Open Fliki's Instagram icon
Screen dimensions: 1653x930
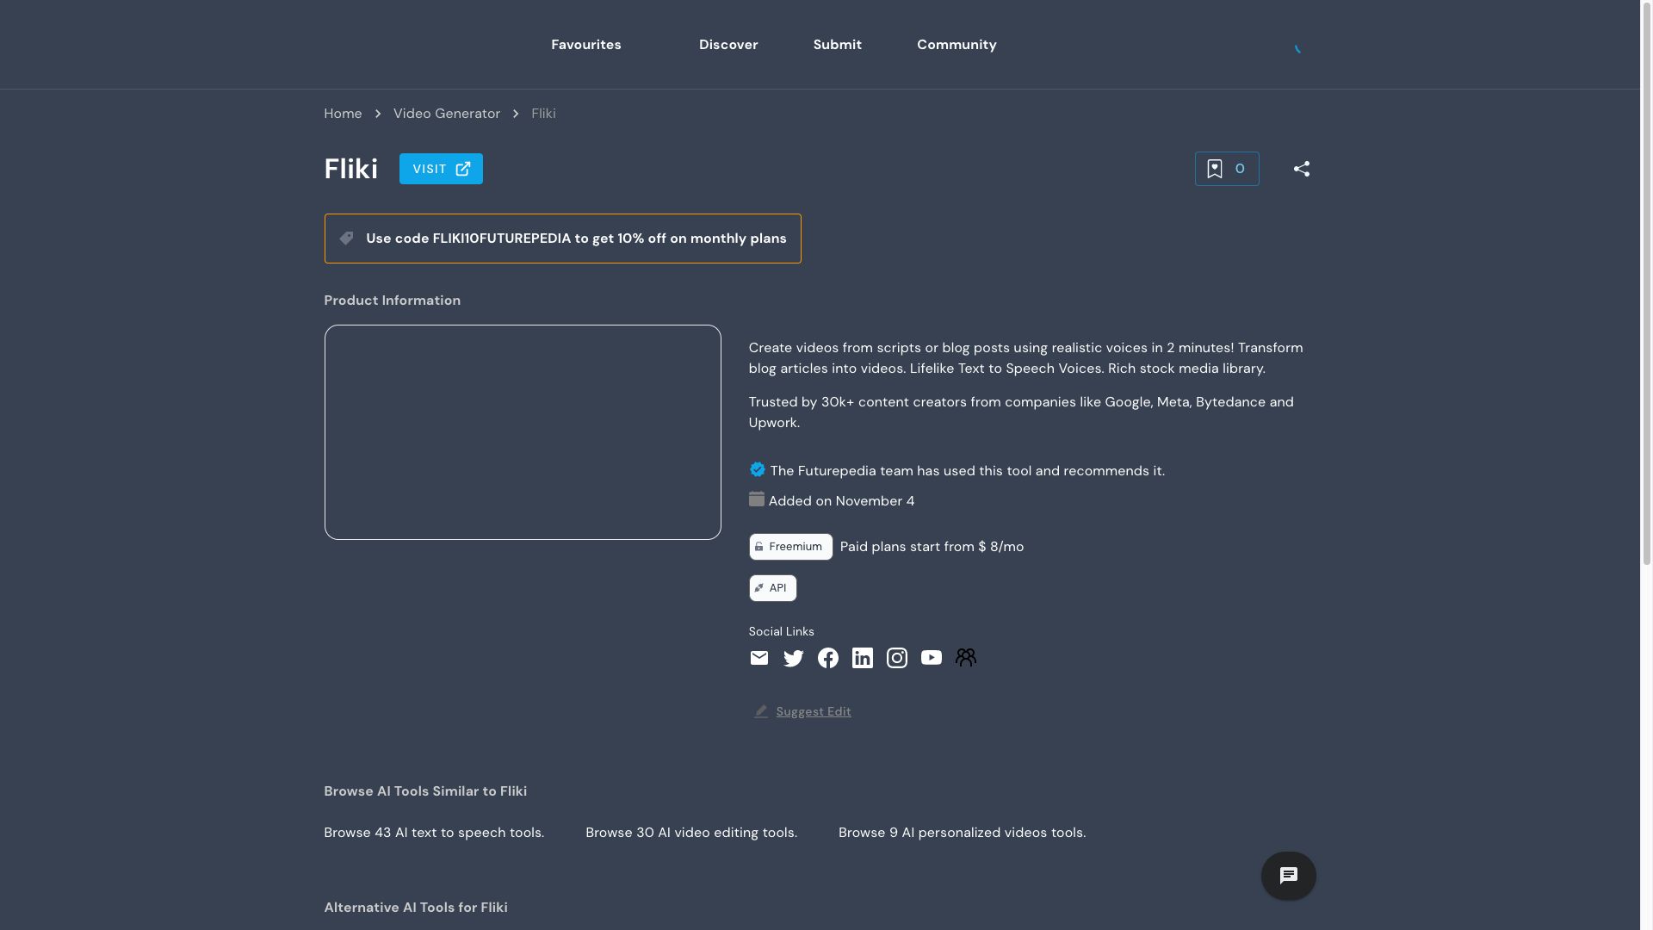(x=896, y=658)
